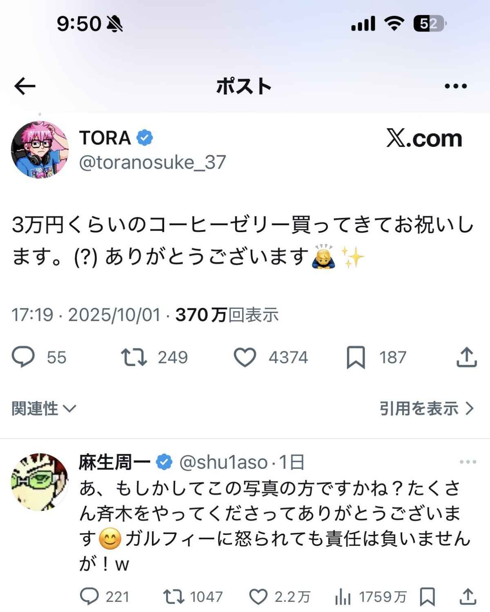Reply to 麻生周一's comment with 221 replies
Viewport: 490px width, 612px height.
tap(89, 597)
